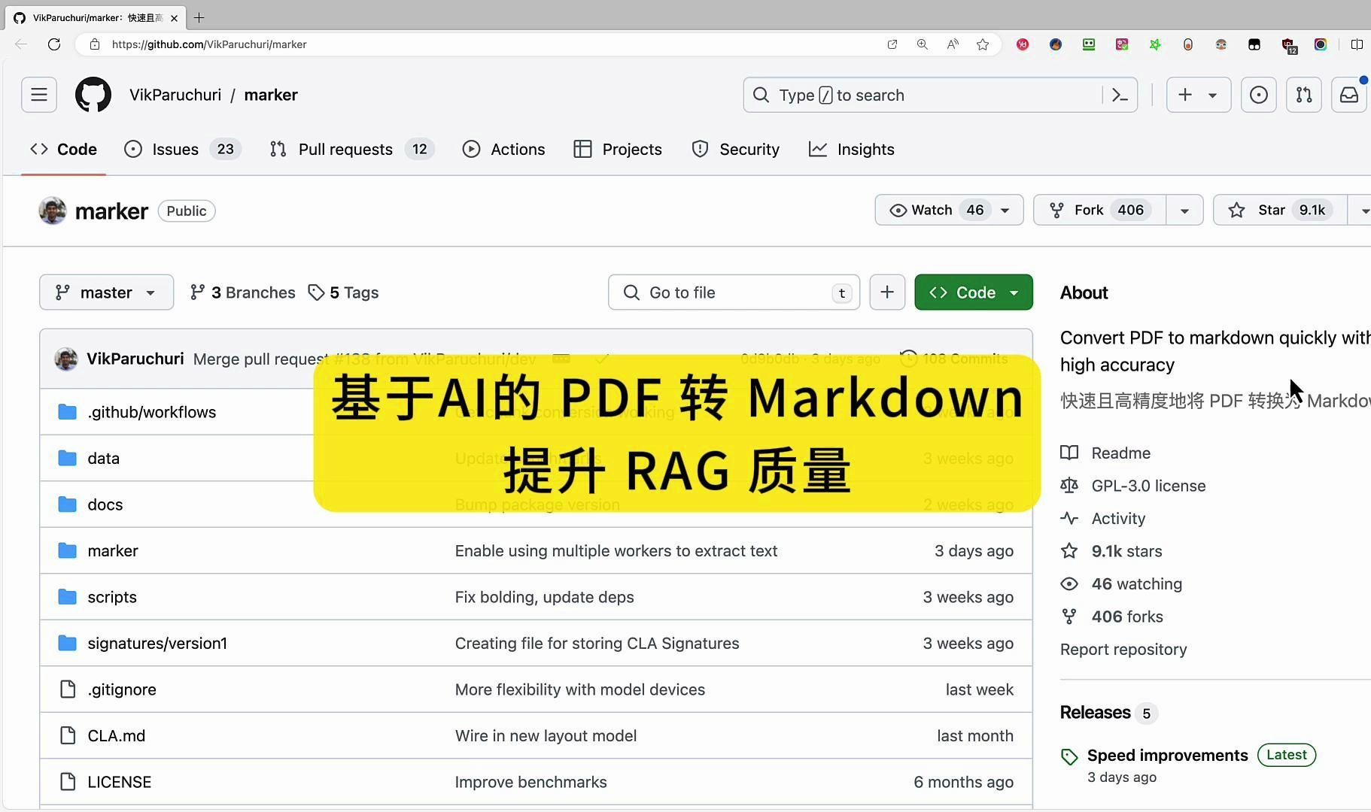Expand the create-new dropdown arrow in header

click(1212, 95)
